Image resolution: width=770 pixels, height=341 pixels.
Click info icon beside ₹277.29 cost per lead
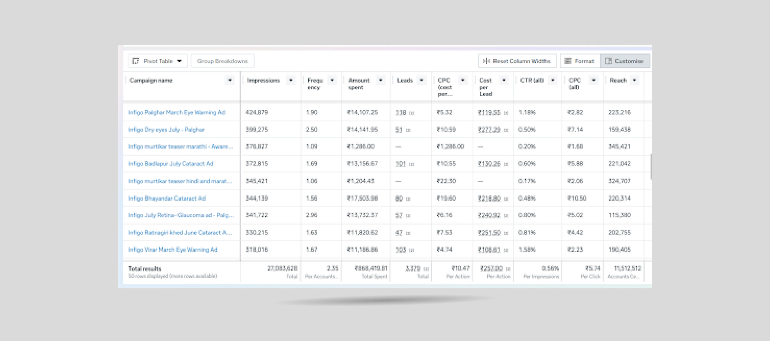(506, 130)
